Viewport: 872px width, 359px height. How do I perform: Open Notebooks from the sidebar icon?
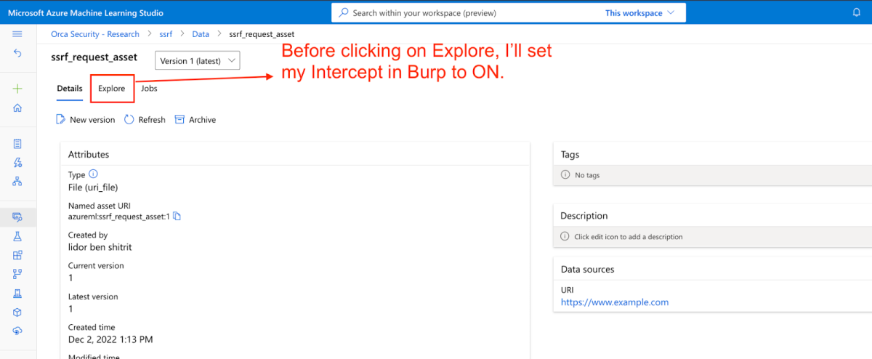click(17, 144)
